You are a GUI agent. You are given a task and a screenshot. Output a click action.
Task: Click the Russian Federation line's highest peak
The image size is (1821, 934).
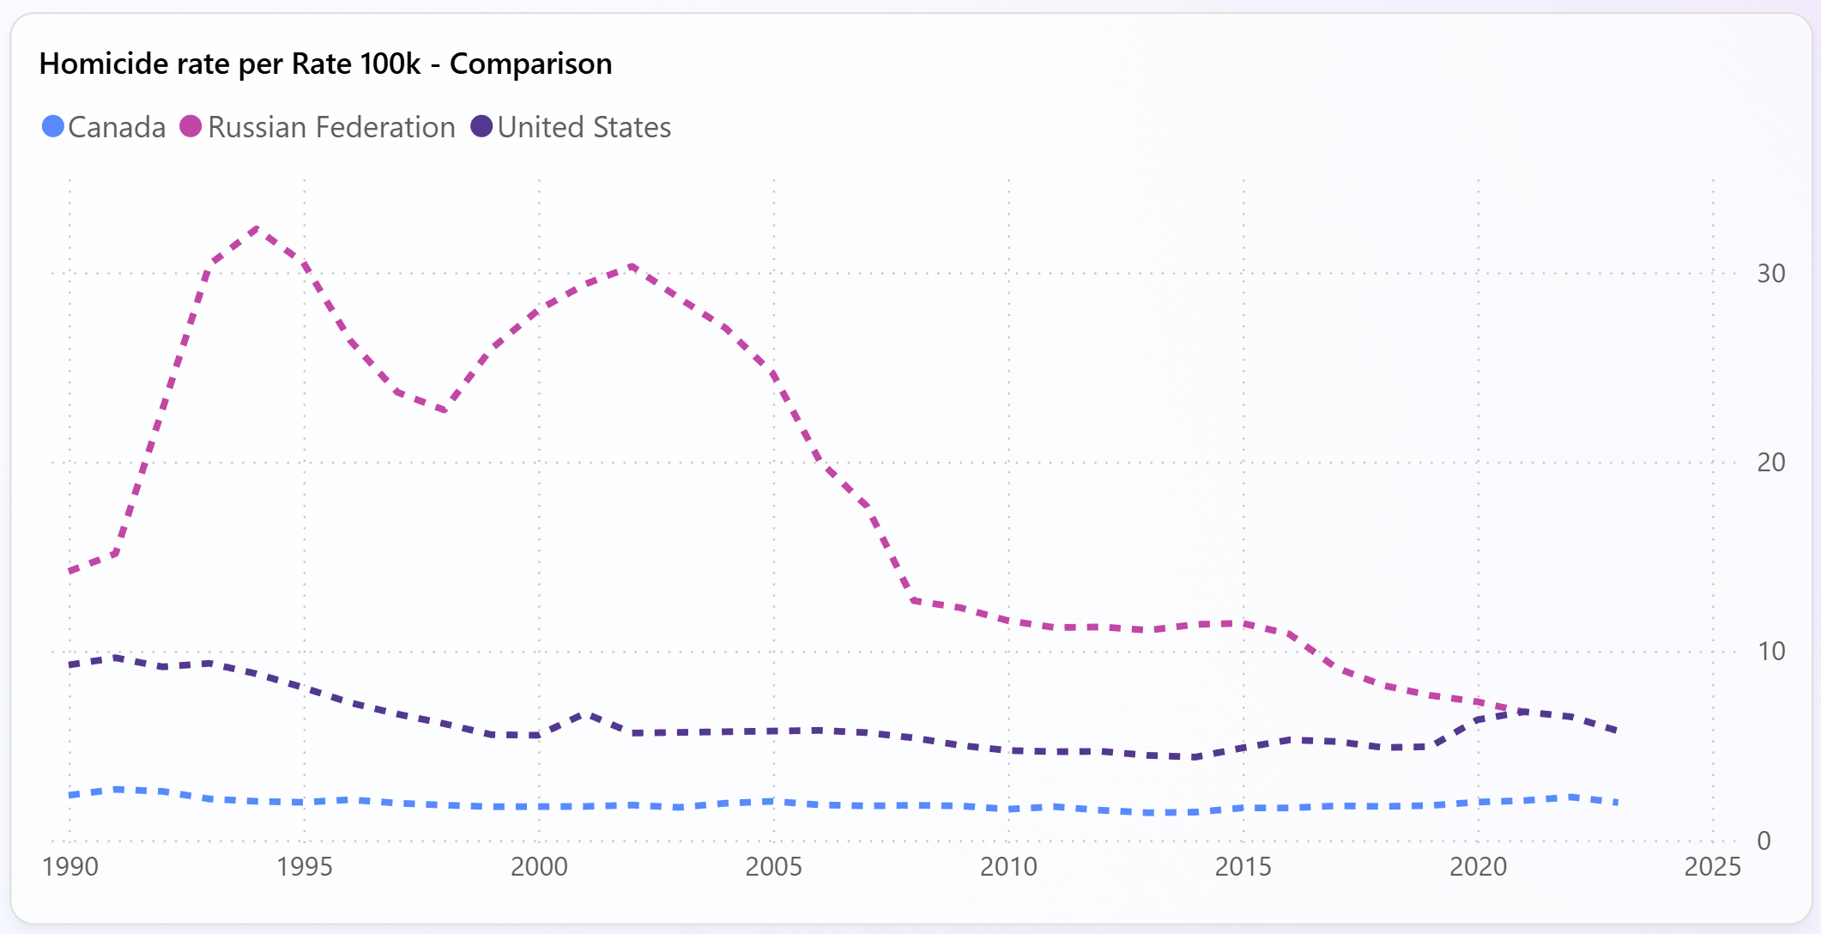point(258,228)
